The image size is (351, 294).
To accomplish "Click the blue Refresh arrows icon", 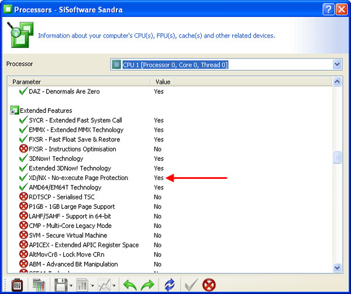I will [x=170, y=285].
